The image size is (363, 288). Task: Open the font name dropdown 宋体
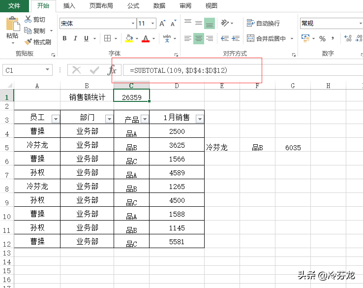[x=133, y=24]
